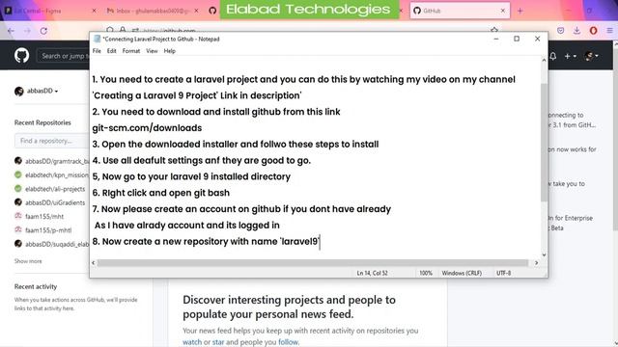The image size is (618, 347).
Task: Reload the GitHub page
Action: coord(43,31)
